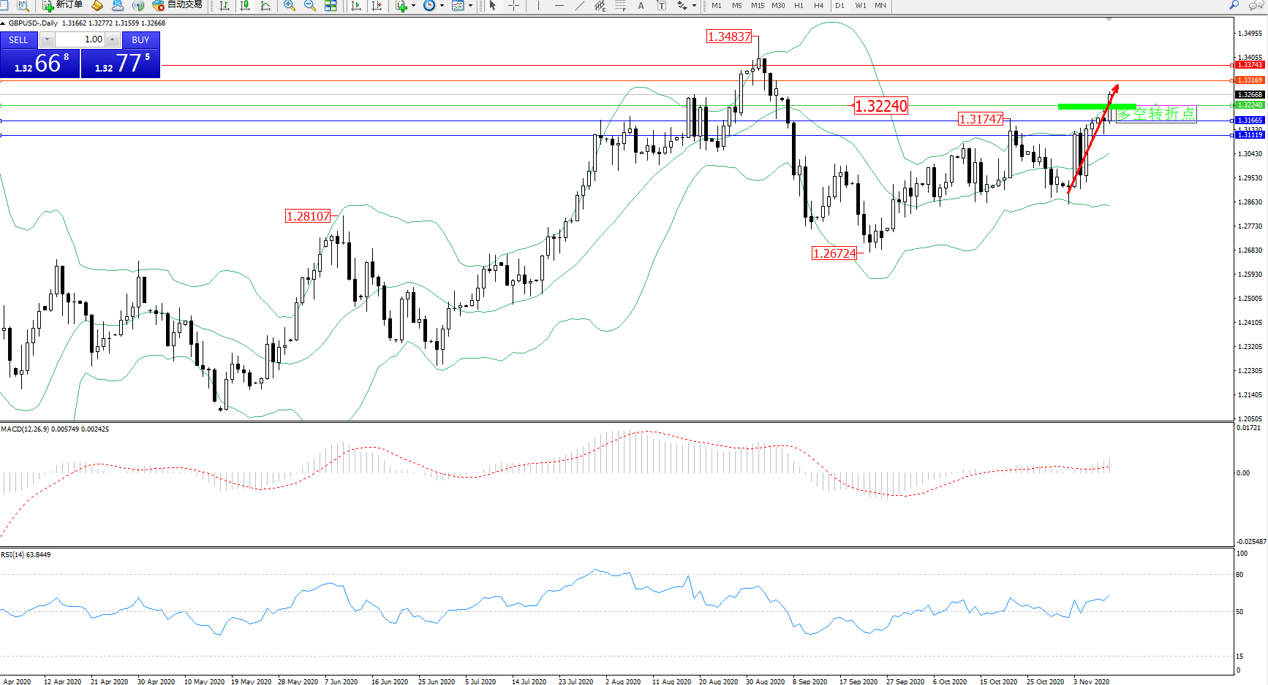Switch to the H4 timeframe
The image size is (1268, 685).
tap(819, 6)
